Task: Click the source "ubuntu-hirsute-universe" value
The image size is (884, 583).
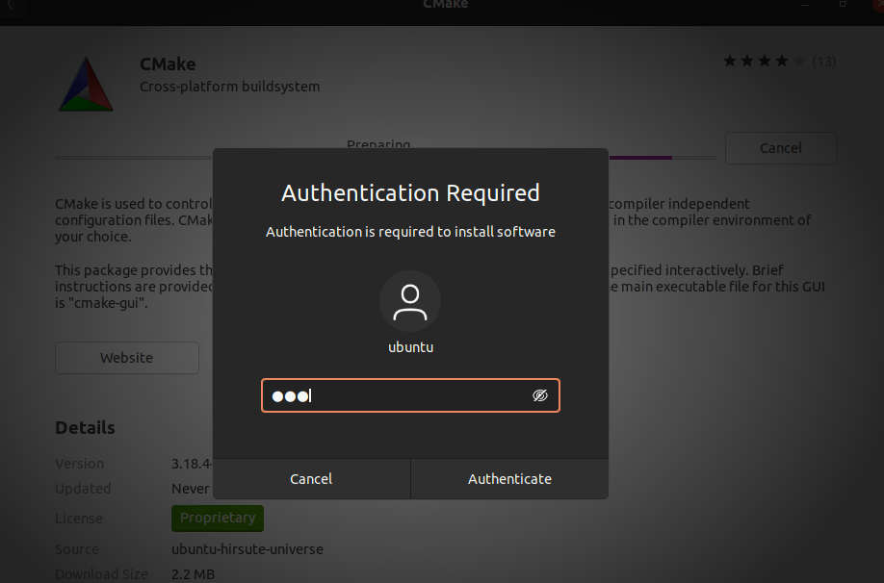Action: click(x=247, y=549)
